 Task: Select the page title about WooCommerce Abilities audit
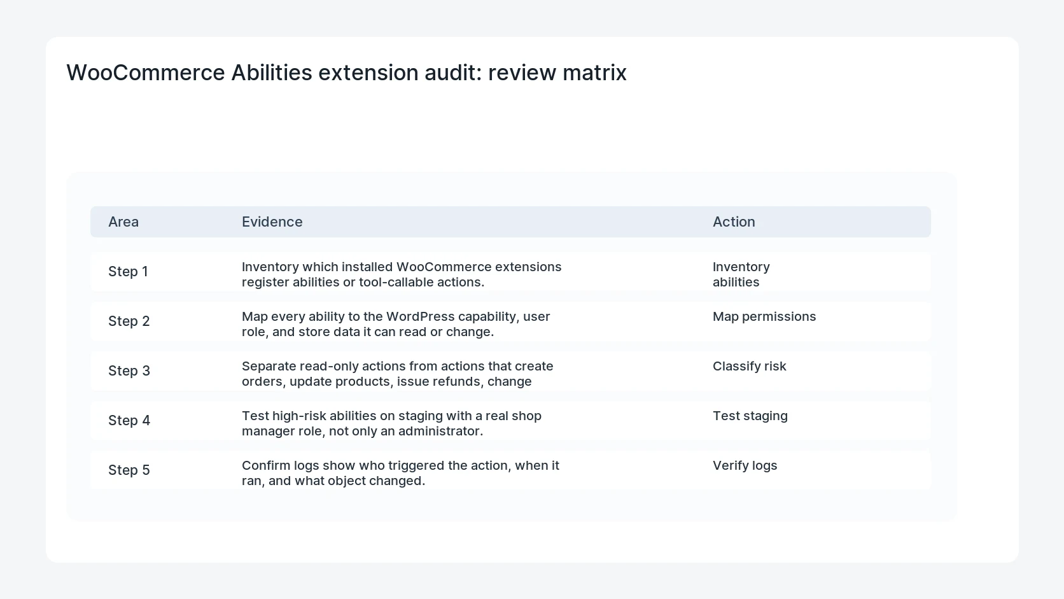coord(346,73)
